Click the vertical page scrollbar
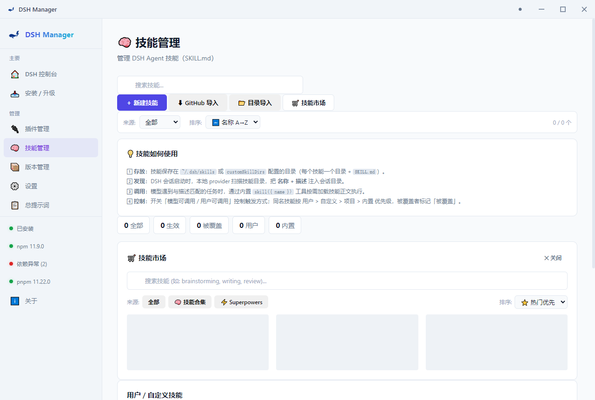Image resolution: width=595 pixels, height=400 pixels. (x=593, y=144)
